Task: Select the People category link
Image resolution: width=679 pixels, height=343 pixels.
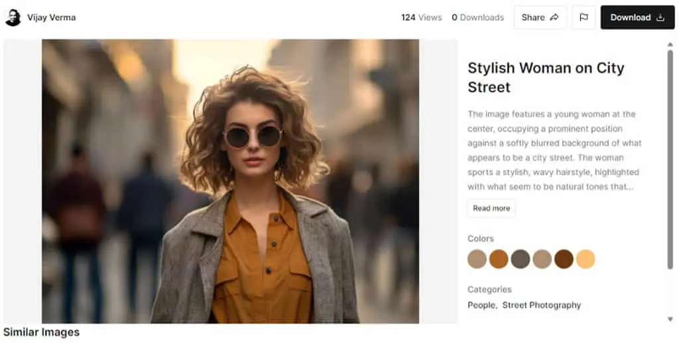Action: coord(481,305)
